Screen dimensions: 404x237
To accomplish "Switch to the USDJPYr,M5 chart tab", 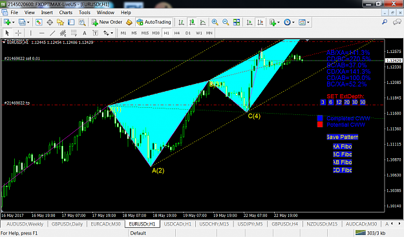I will tap(250, 224).
